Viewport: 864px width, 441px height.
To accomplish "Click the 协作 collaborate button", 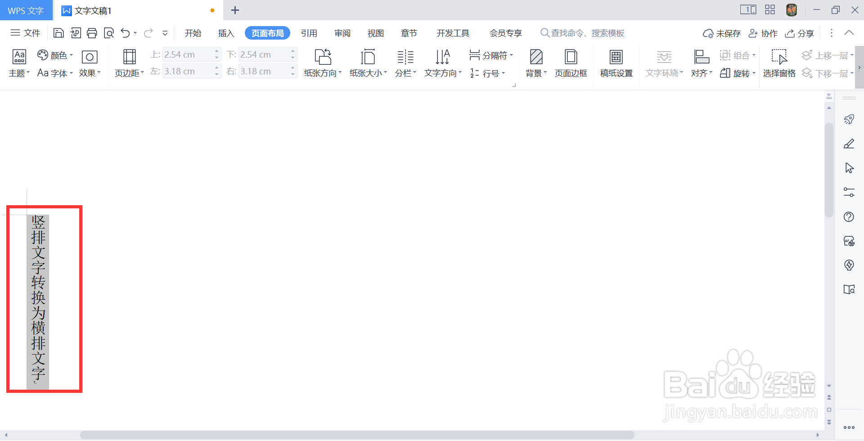I will [x=763, y=33].
